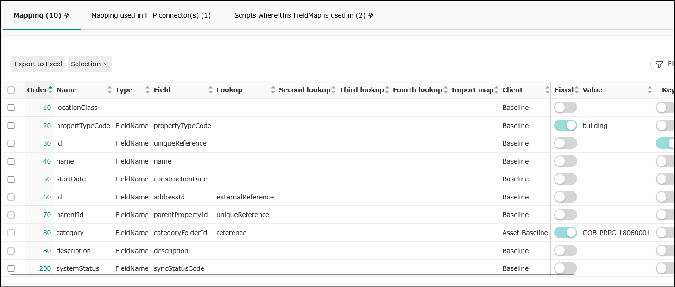Disable Fixed toggle for propertTypeCode row
This screenshot has height=287, width=675.
point(566,125)
